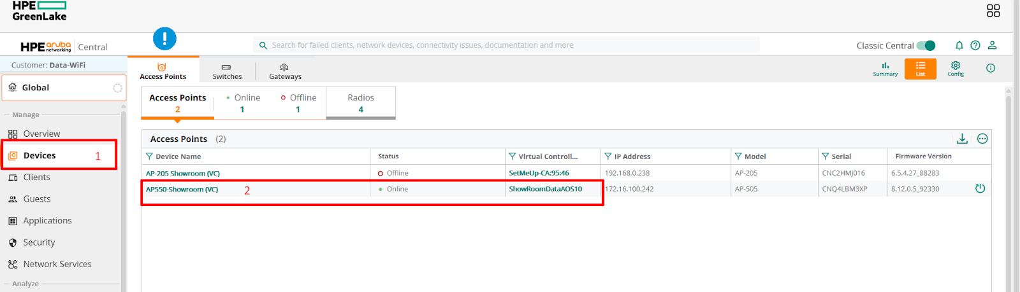Image resolution: width=1020 pixels, height=292 pixels.
Task: Filter the Model column
Action: pos(738,156)
